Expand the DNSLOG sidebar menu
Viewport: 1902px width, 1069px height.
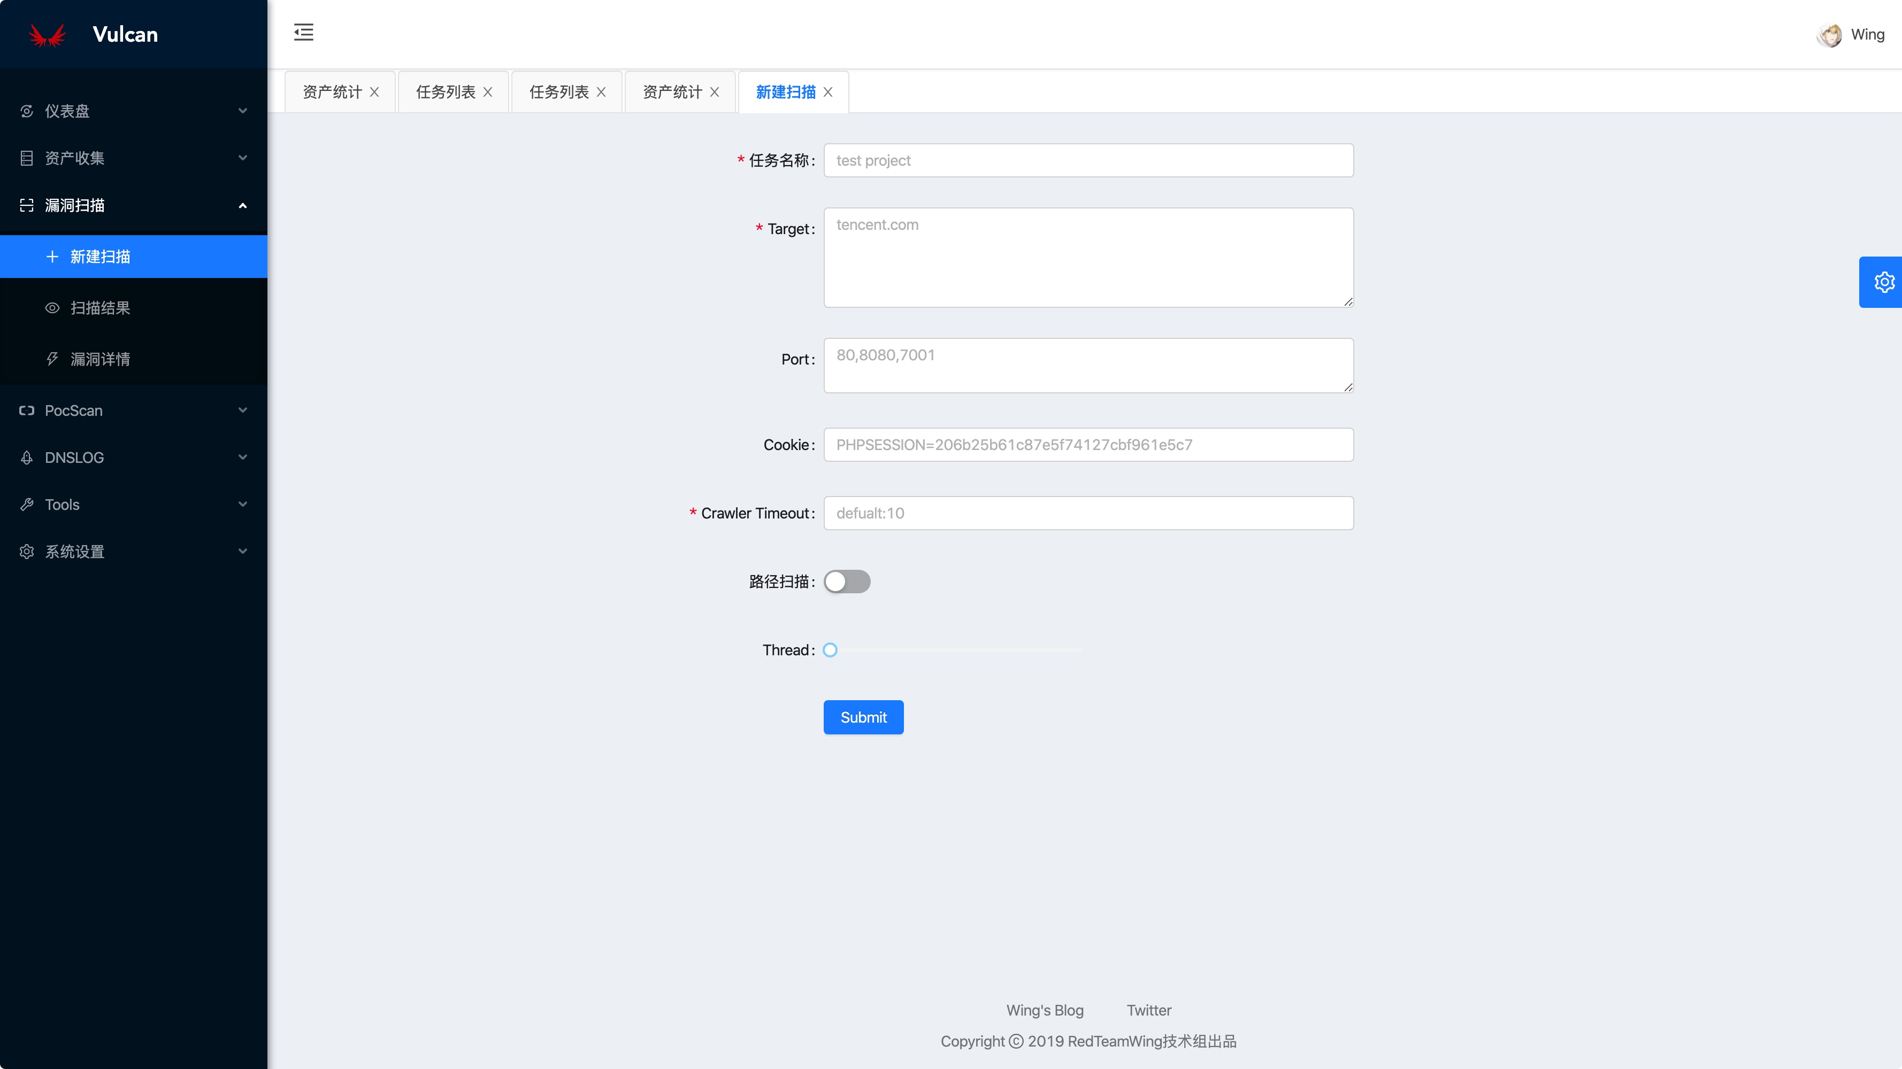coord(133,458)
